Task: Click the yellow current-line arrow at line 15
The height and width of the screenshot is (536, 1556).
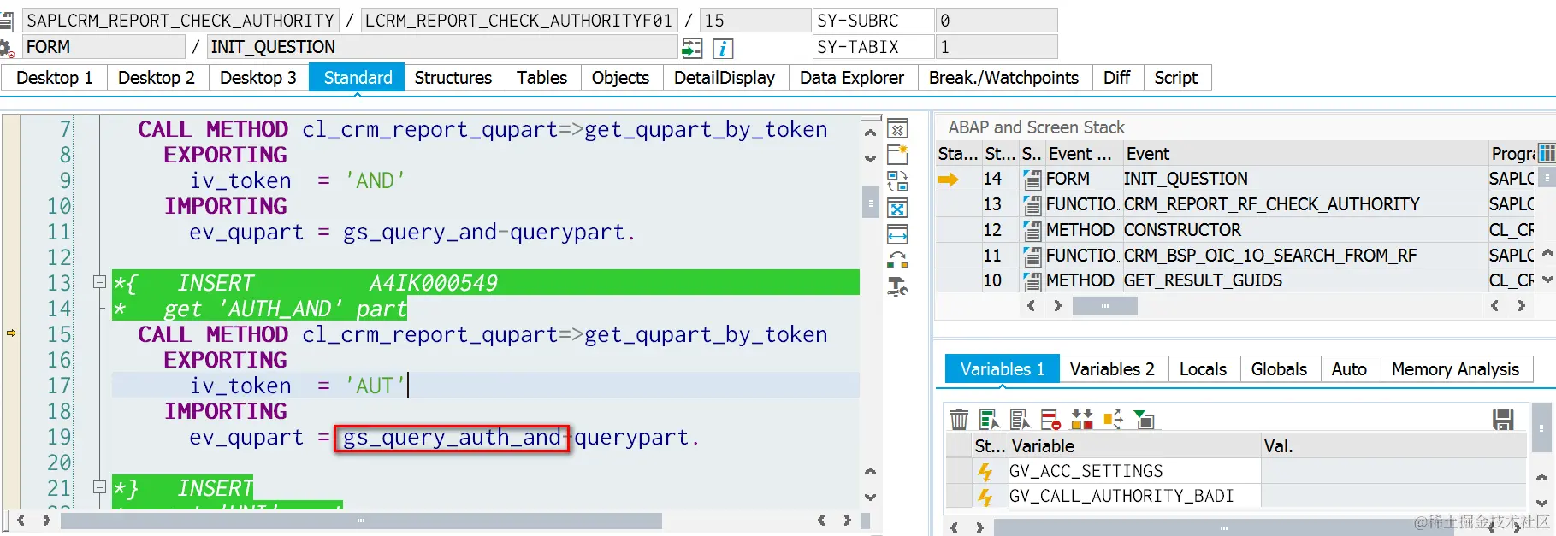Action: coord(11,333)
